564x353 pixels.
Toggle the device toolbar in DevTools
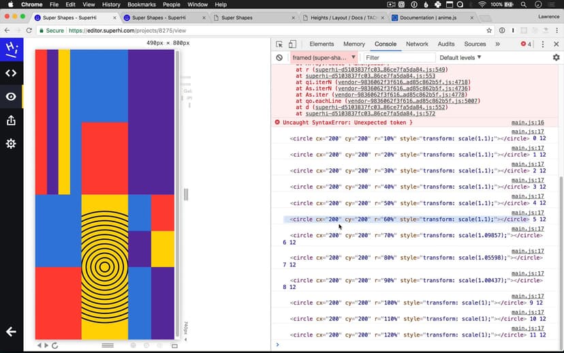(x=292, y=44)
